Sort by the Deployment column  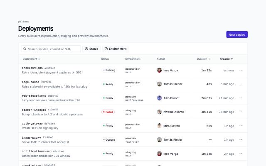[32, 59]
